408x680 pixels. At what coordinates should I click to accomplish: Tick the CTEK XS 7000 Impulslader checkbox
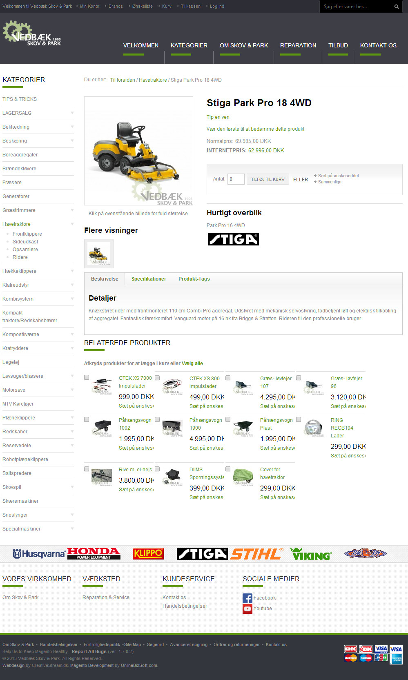click(x=87, y=378)
